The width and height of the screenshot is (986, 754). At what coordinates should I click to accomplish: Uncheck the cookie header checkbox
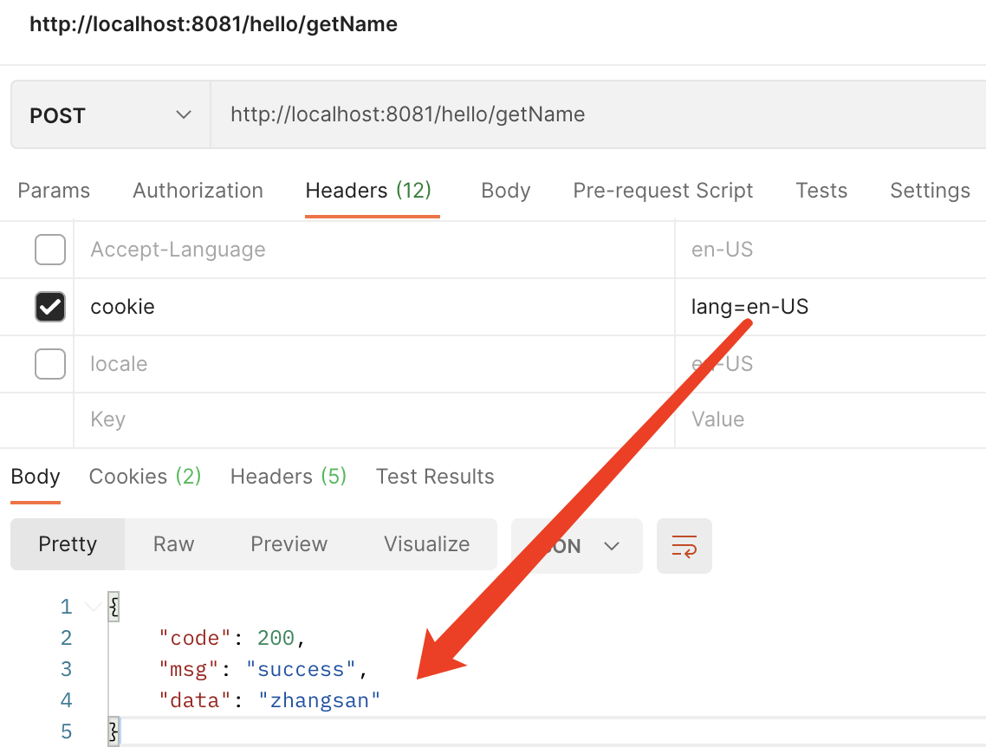pos(49,306)
